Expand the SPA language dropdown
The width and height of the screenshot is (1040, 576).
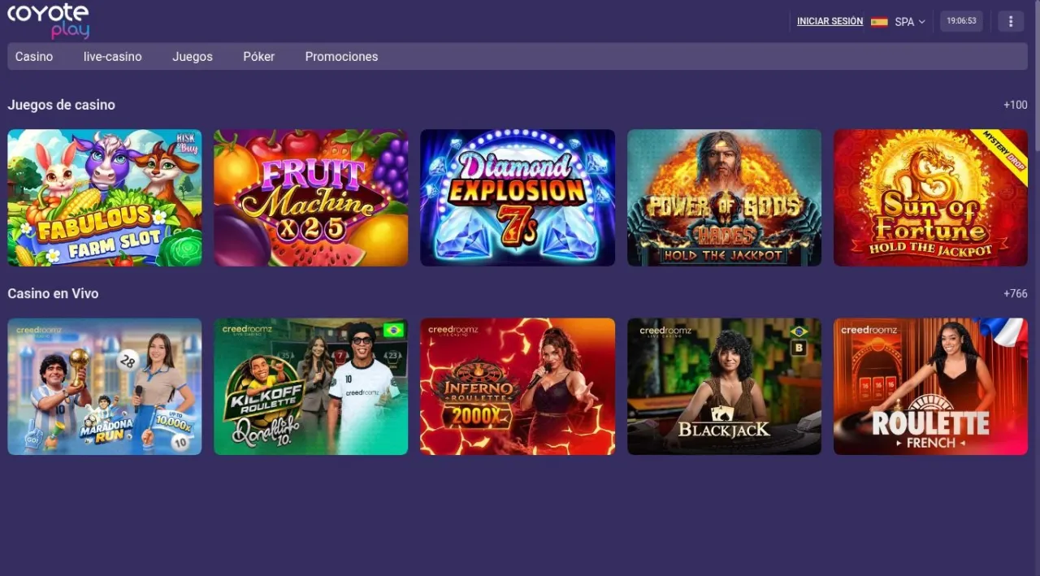click(910, 22)
